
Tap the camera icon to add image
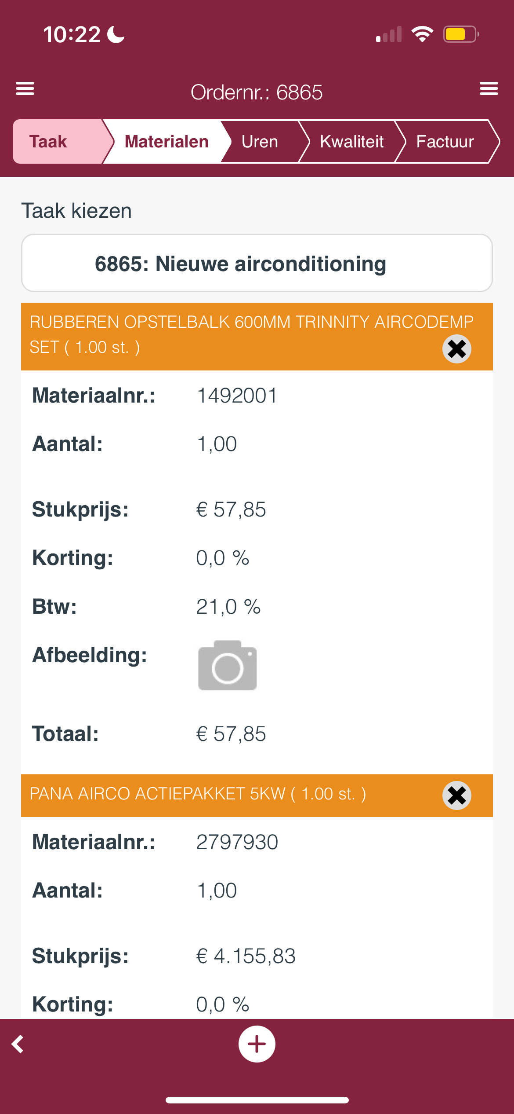(228, 665)
